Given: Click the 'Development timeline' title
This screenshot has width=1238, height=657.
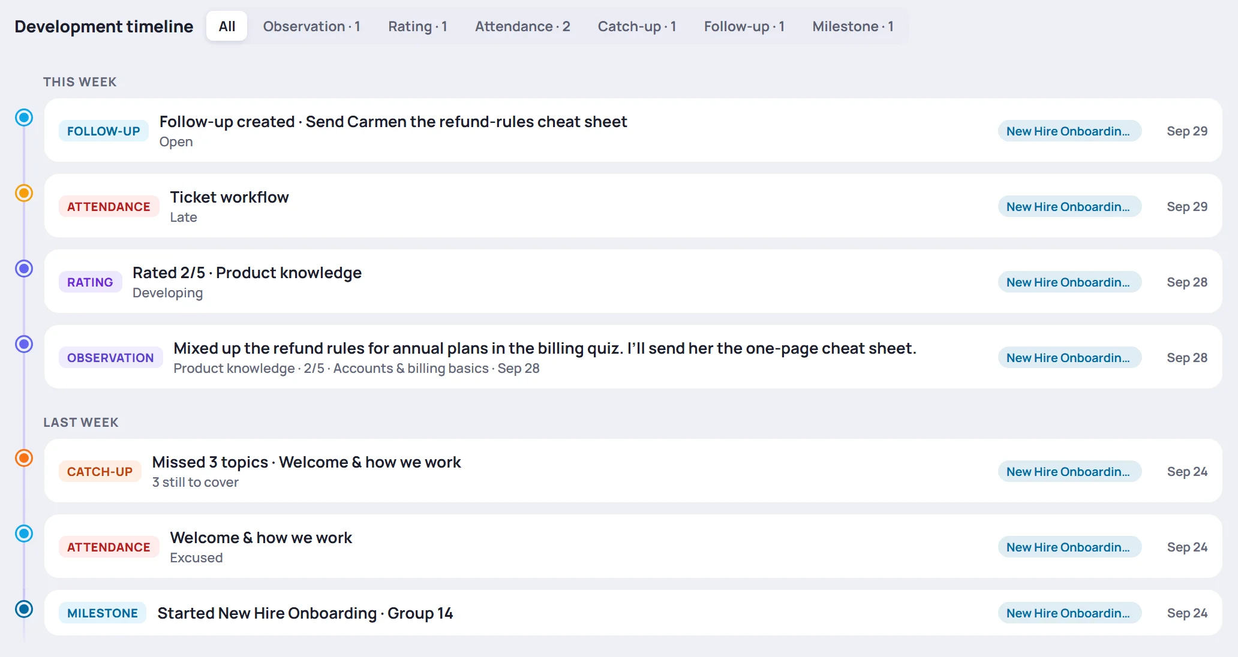Looking at the screenshot, I should tap(104, 26).
